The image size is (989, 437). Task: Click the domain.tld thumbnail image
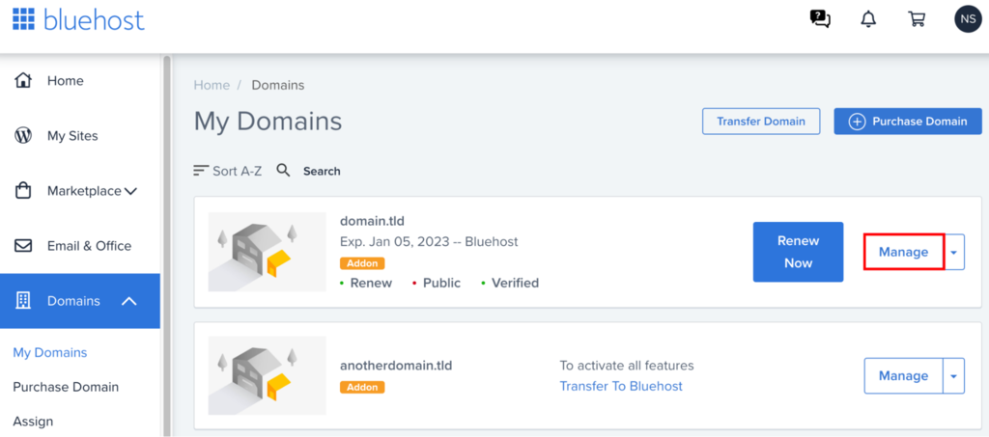coord(268,252)
